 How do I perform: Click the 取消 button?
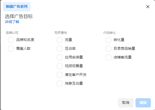[125, 103]
